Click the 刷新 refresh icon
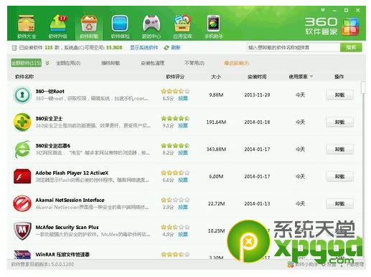 click(166, 48)
